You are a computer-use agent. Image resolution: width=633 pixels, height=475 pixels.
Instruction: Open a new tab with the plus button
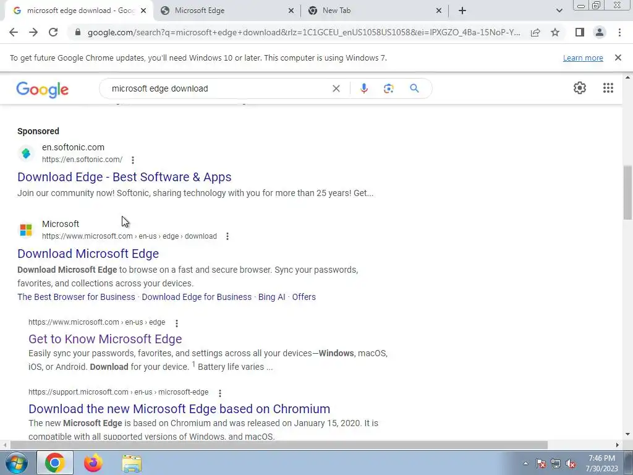(462, 11)
